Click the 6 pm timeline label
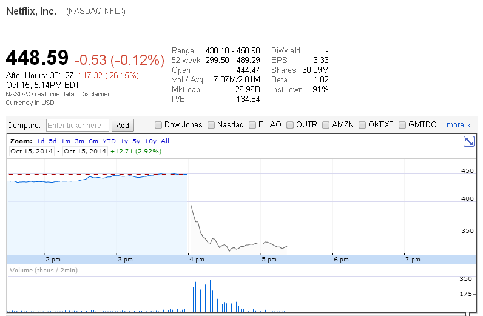Image resolution: width=483 pixels, height=316 pixels. point(341,260)
